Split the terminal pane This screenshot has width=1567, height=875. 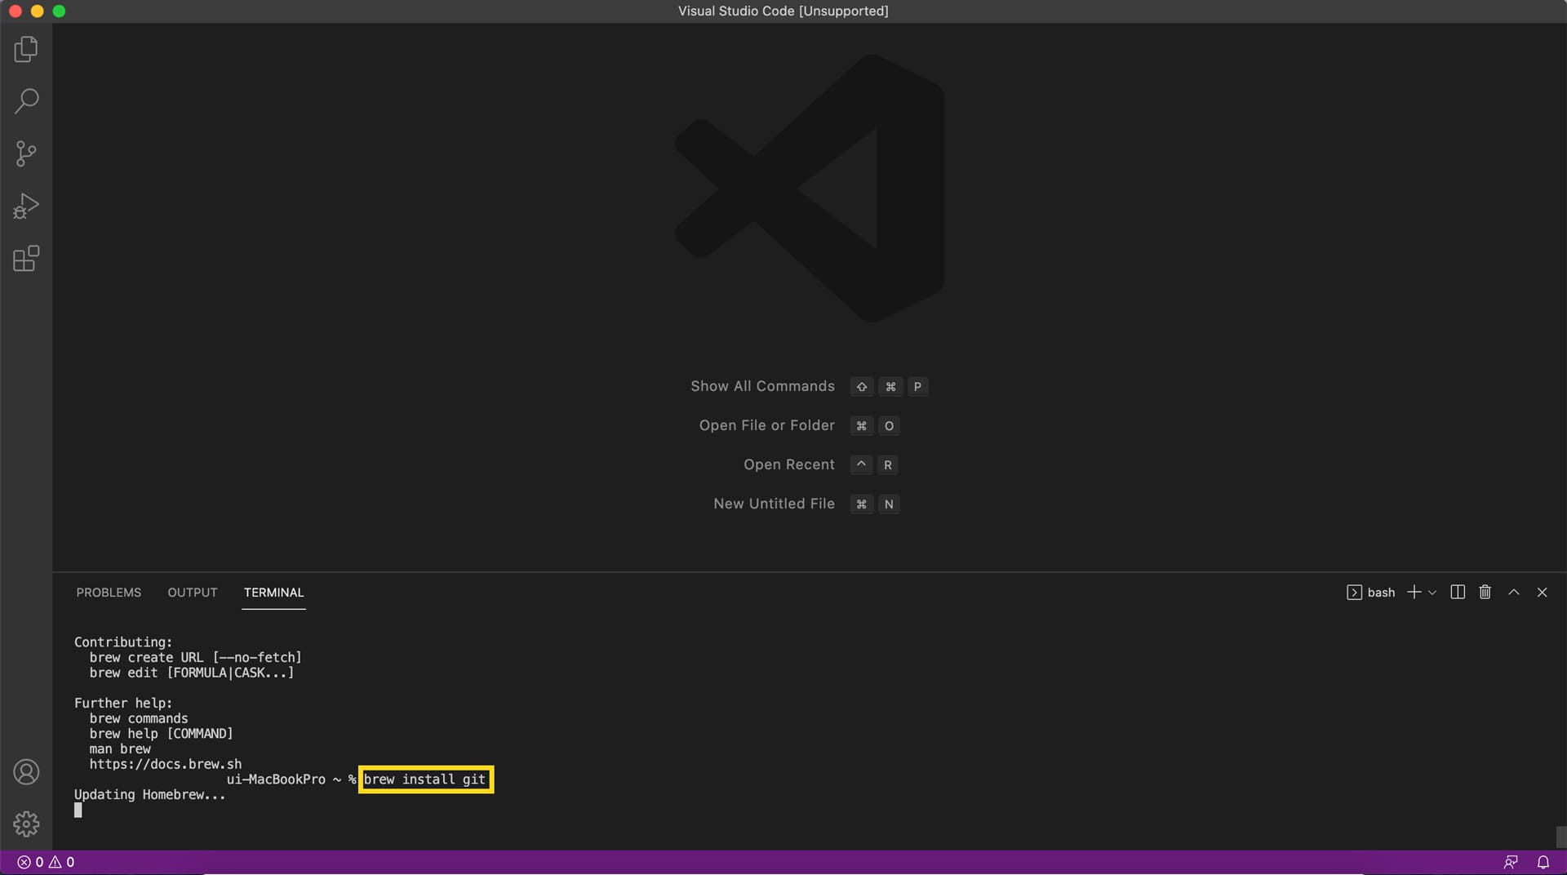(1458, 592)
